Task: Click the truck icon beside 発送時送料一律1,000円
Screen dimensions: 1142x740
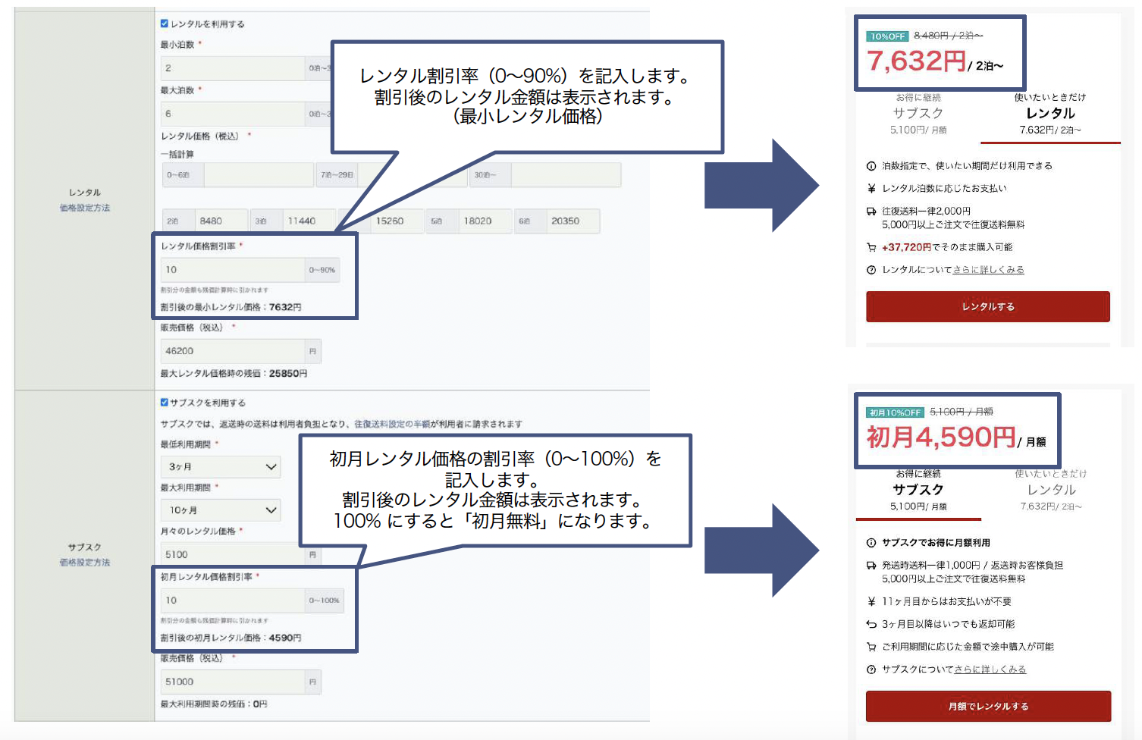Action: [x=871, y=566]
